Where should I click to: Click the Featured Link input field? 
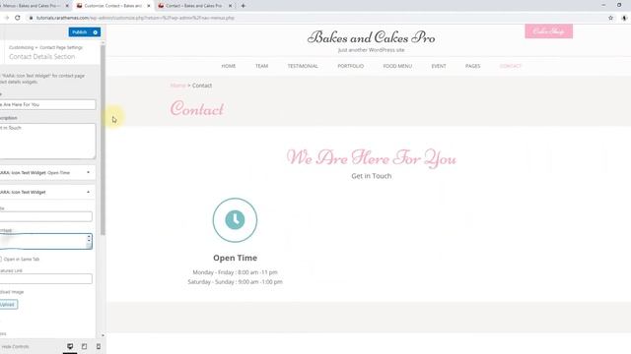point(46,279)
